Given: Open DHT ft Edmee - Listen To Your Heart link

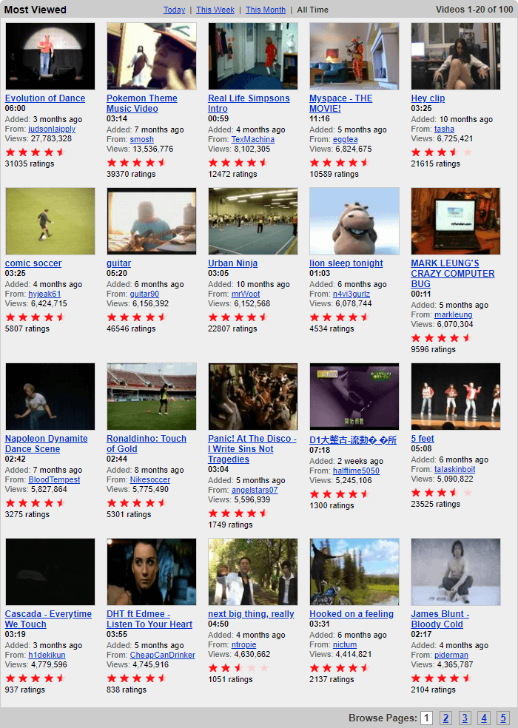Looking at the screenshot, I should pos(149,619).
